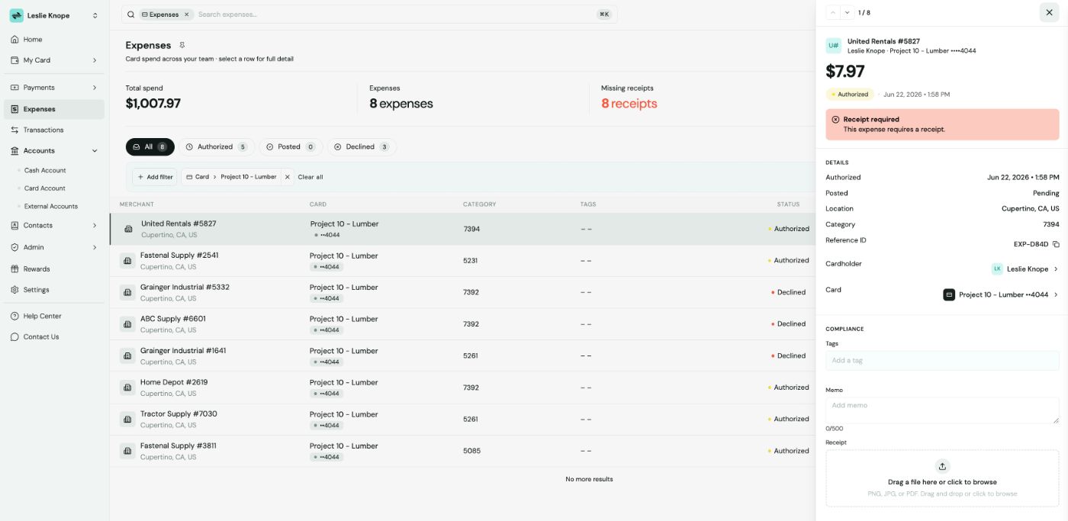
Task: Click the Fastenal Supply #2541 merchant icon
Action: click(x=127, y=261)
